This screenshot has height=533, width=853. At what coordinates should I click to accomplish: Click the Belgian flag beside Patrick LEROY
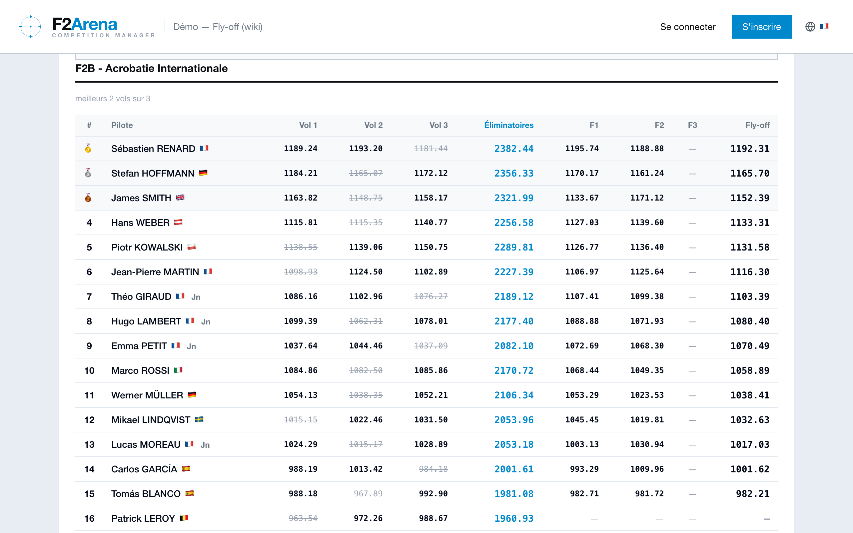point(184,518)
